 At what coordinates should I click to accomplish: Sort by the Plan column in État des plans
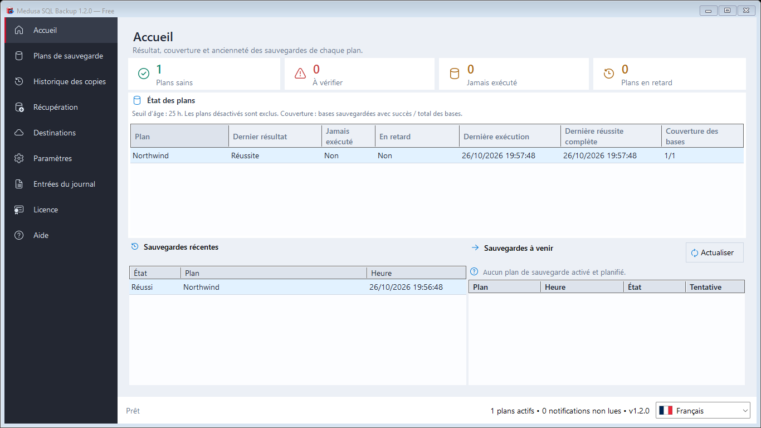179,136
